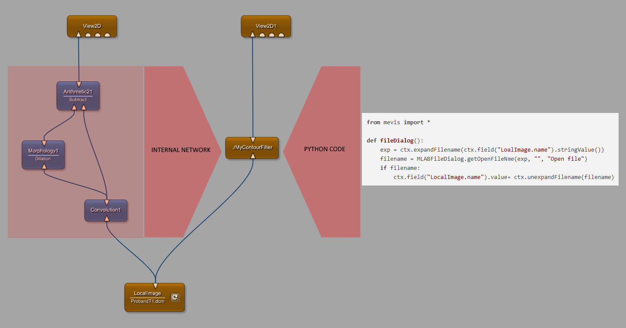Click the right input connector of Arithmetic21
Screen dimensions: 626x328
[x=84, y=107]
